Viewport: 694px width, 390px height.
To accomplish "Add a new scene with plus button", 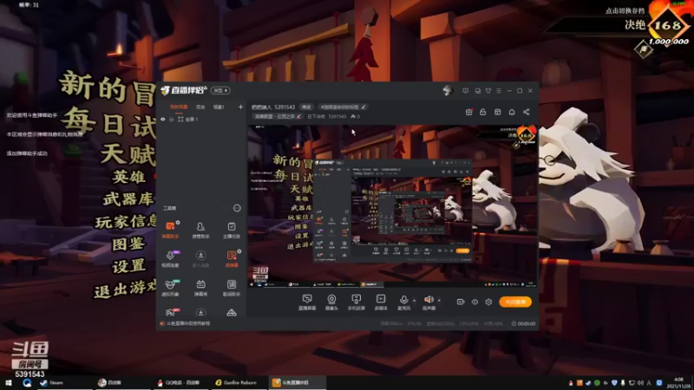I will coord(240,107).
